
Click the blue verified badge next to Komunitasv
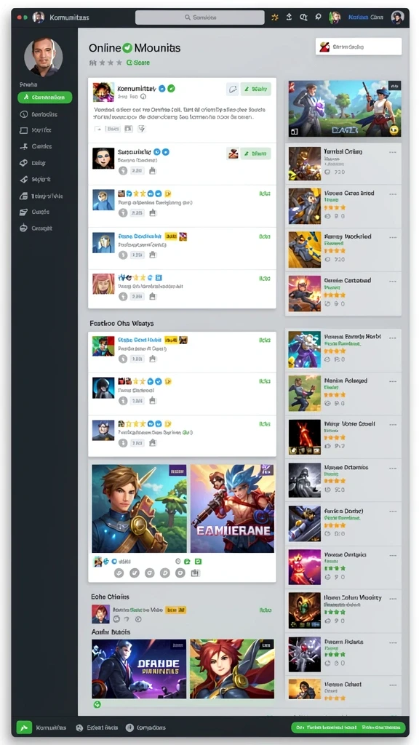click(162, 88)
